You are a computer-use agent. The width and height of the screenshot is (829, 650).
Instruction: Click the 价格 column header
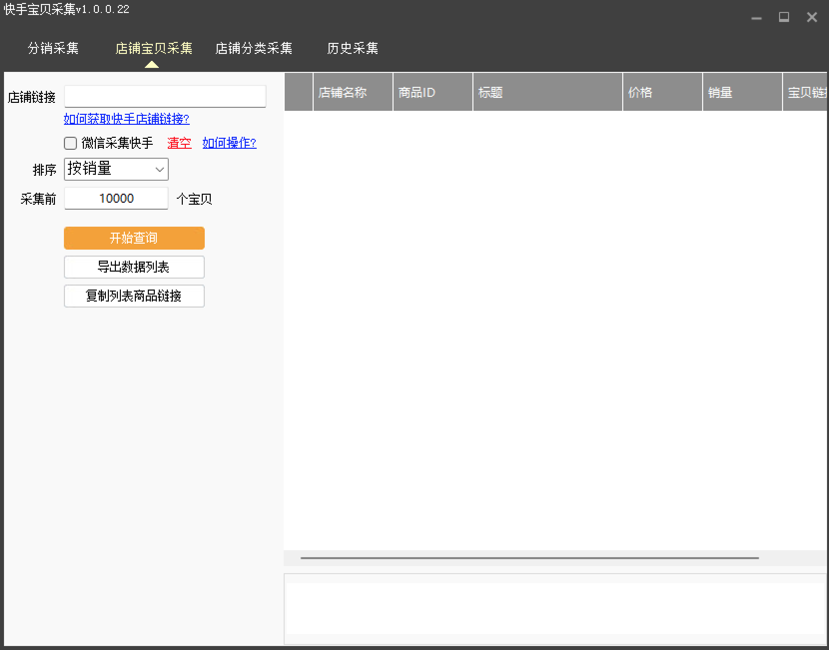click(663, 92)
